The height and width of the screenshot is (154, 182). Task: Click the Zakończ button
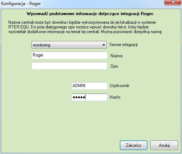click(x=133, y=145)
